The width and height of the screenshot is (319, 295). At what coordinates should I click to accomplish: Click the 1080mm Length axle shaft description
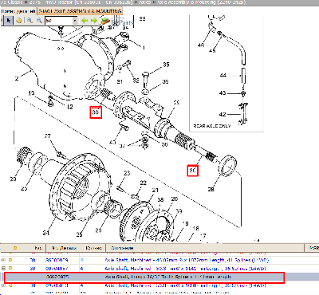point(185,285)
